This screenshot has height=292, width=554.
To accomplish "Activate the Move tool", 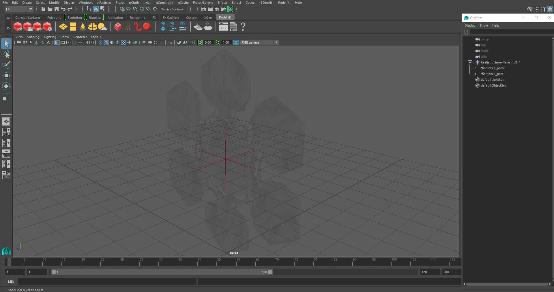I will (6, 76).
